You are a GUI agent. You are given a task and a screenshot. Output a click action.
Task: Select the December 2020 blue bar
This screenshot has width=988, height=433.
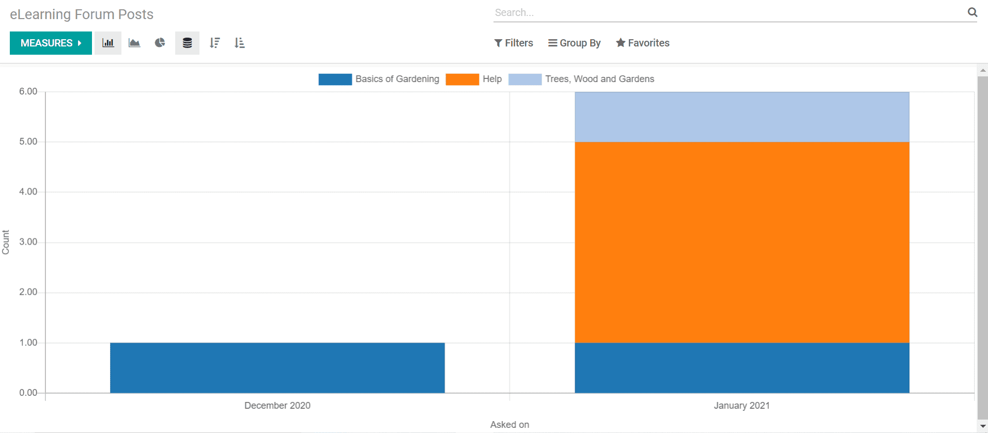pos(277,368)
